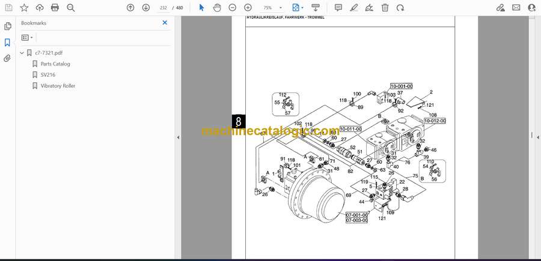Select the highlighter pen tool
The height and width of the screenshot is (261, 541).
[x=354, y=8]
